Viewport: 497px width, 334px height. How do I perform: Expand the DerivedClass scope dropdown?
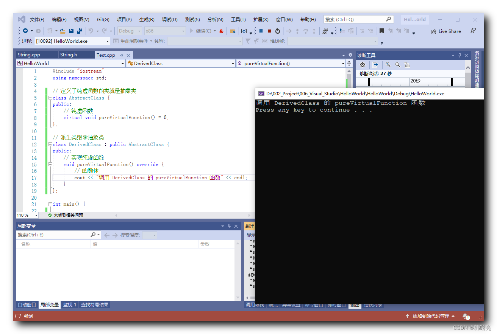point(181,63)
